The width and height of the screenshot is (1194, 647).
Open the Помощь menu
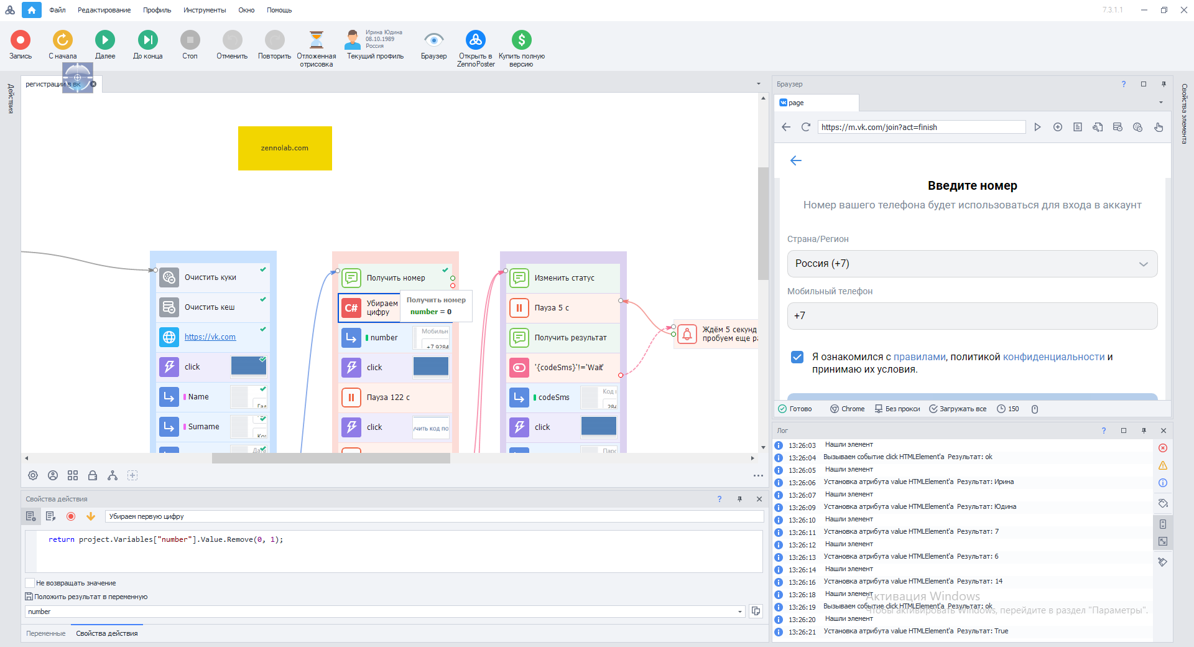pos(279,10)
